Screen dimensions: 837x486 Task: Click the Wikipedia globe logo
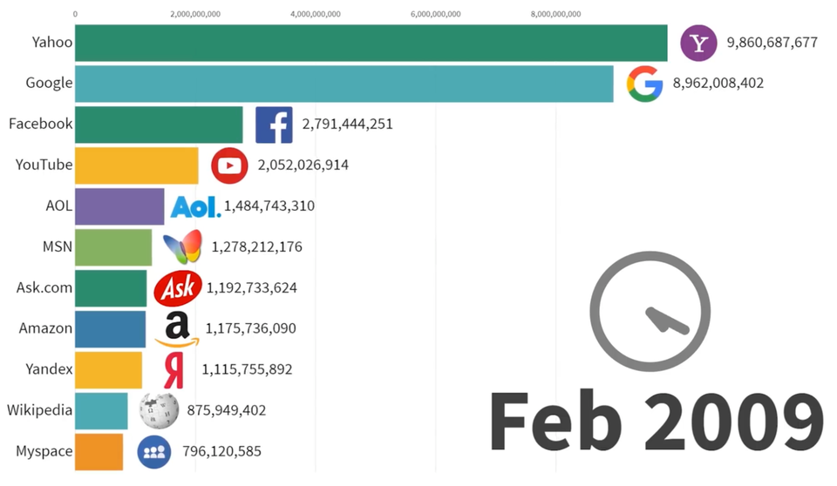159,410
